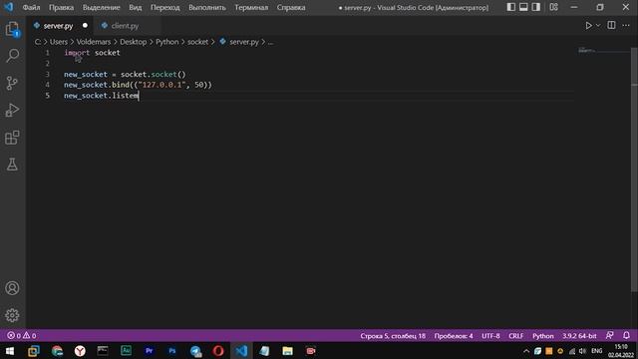Image resolution: width=638 pixels, height=359 pixels.
Task: Open the Вид menu
Action: [136, 7]
